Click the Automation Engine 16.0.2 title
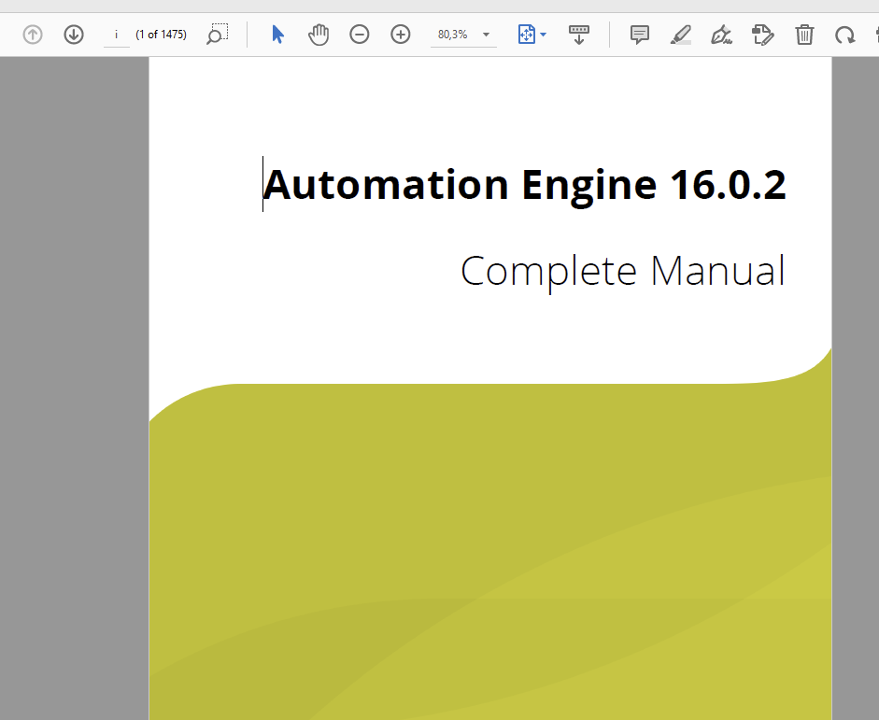 (524, 184)
